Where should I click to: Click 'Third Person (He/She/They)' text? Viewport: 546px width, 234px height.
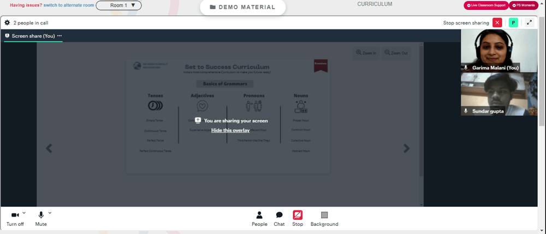(253, 140)
